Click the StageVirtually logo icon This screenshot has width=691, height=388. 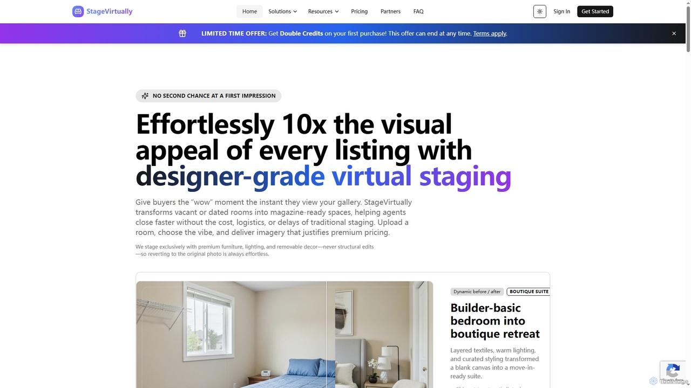tap(78, 11)
